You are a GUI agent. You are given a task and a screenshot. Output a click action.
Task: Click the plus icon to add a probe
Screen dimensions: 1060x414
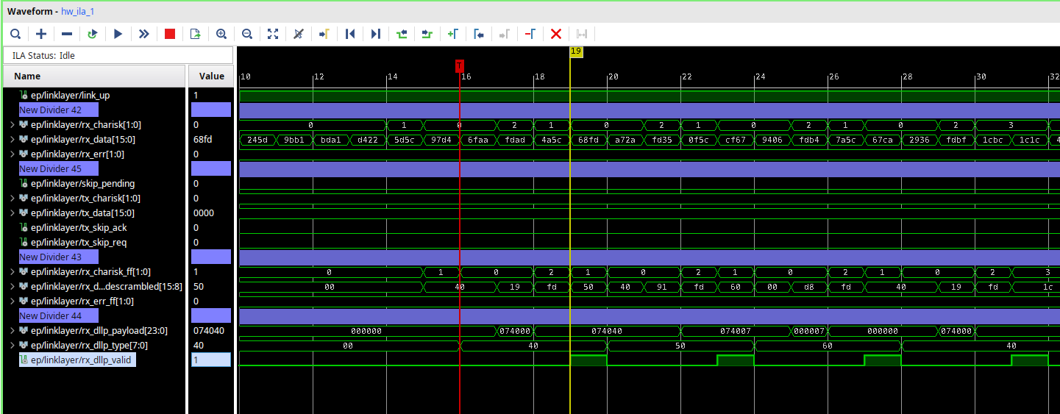point(41,34)
